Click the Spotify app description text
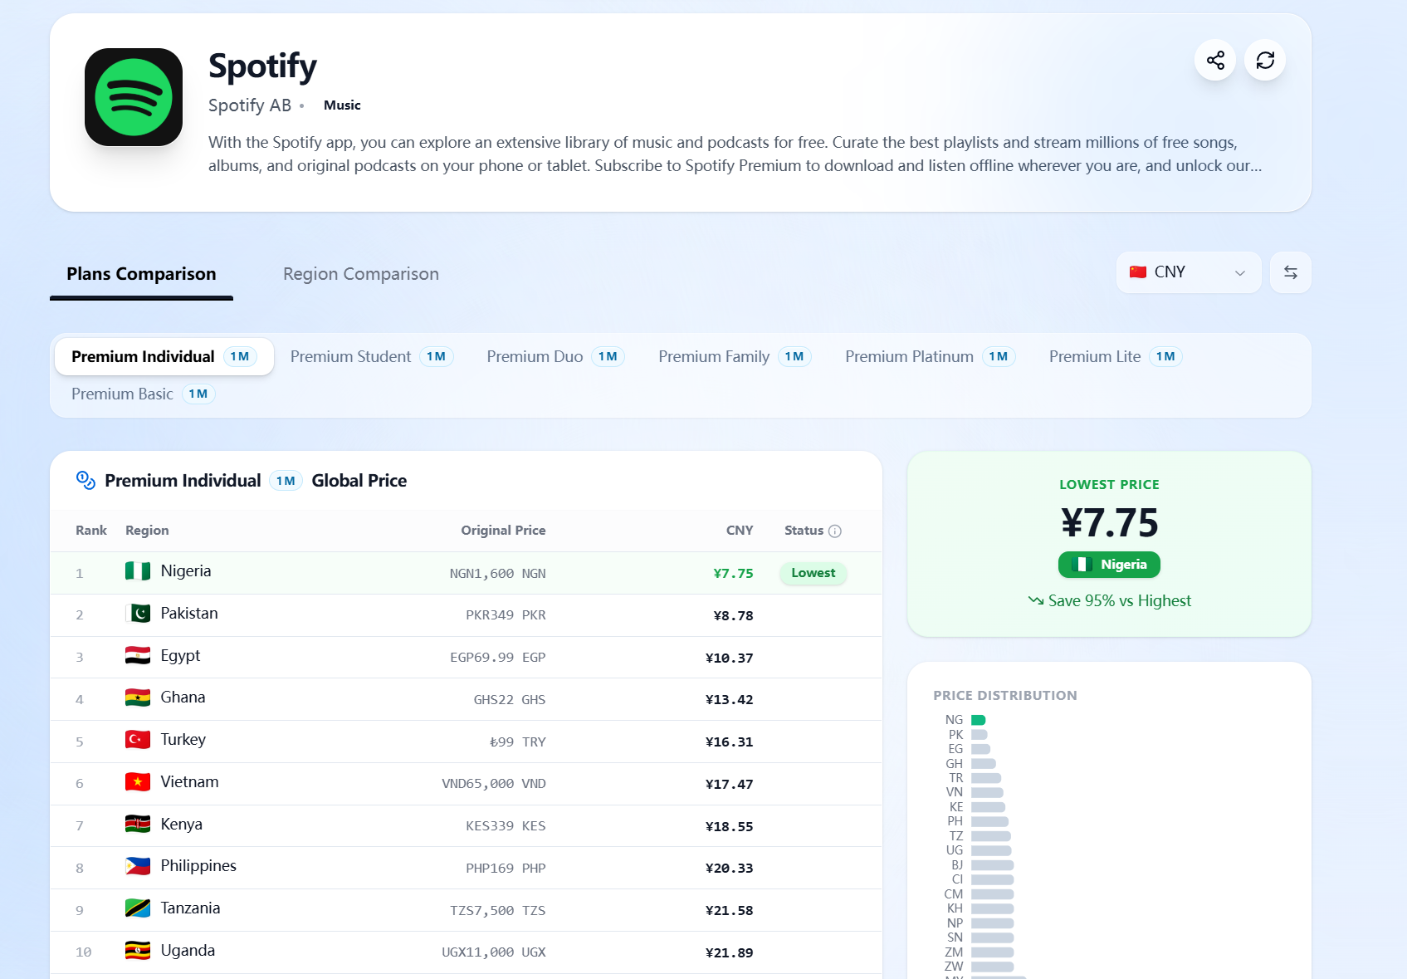Viewport: 1407px width, 979px height. [735, 154]
